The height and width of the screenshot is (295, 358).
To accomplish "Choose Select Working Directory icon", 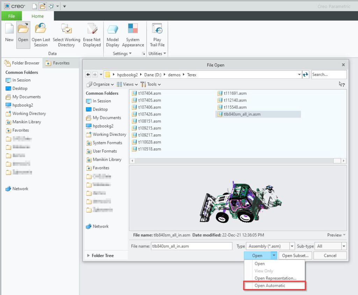I will (66, 29).
